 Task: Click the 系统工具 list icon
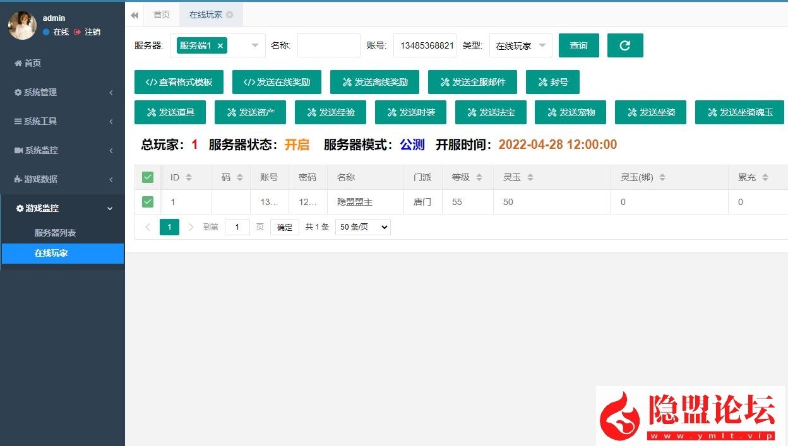pyautogui.click(x=18, y=122)
